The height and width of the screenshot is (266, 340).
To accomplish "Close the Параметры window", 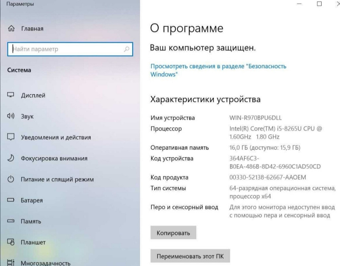I will pos(337,4).
